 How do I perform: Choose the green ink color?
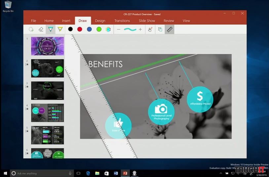pyautogui.click(x=98, y=29)
